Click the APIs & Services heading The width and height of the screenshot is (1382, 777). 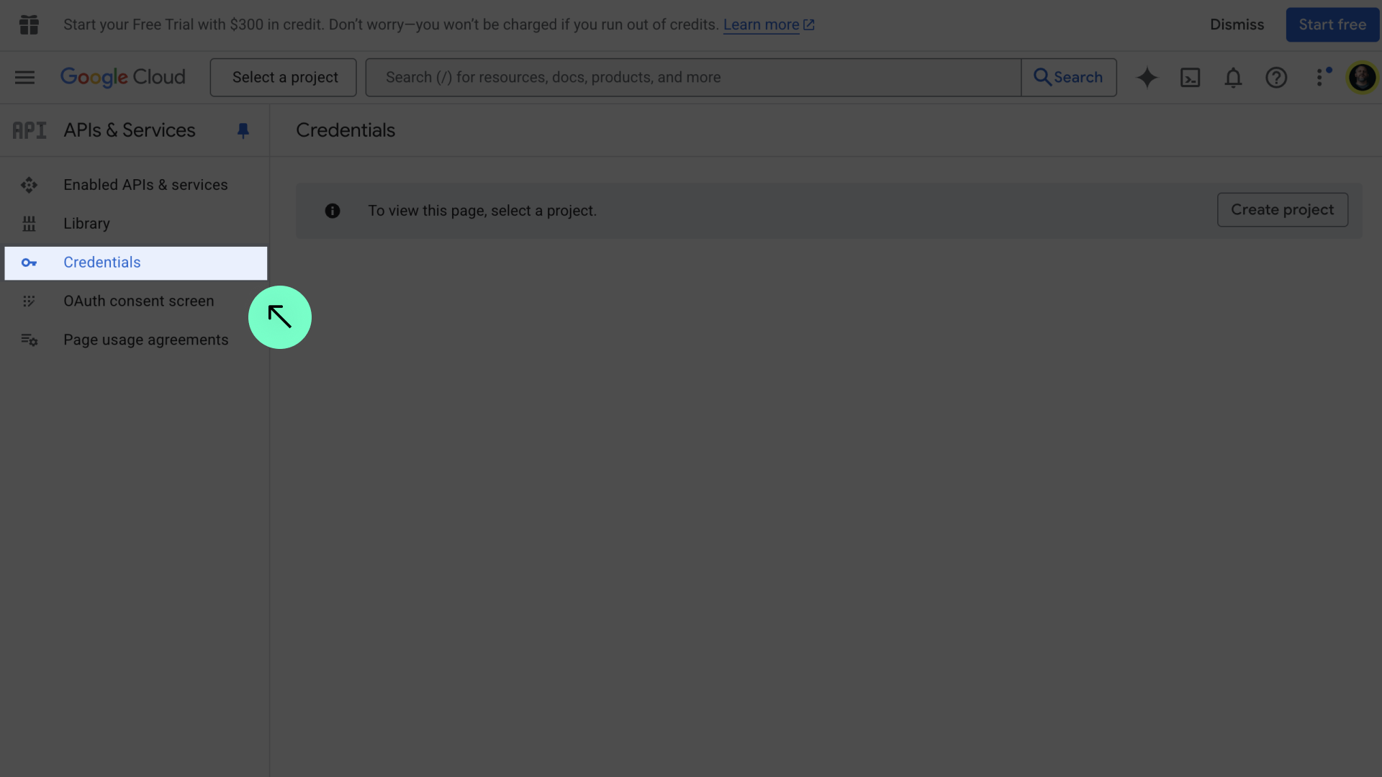[130, 130]
